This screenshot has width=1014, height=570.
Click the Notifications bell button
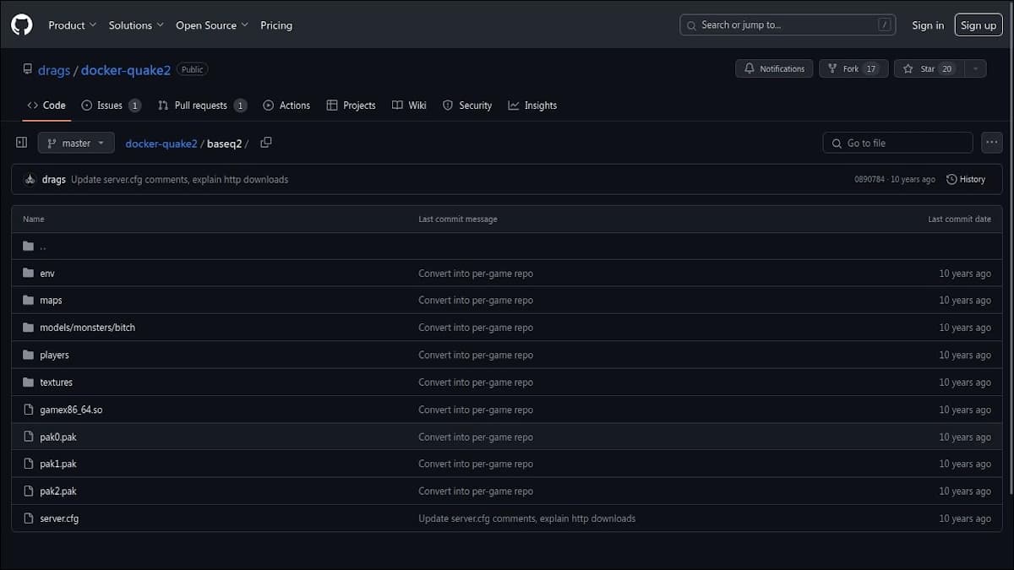coord(774,69)
